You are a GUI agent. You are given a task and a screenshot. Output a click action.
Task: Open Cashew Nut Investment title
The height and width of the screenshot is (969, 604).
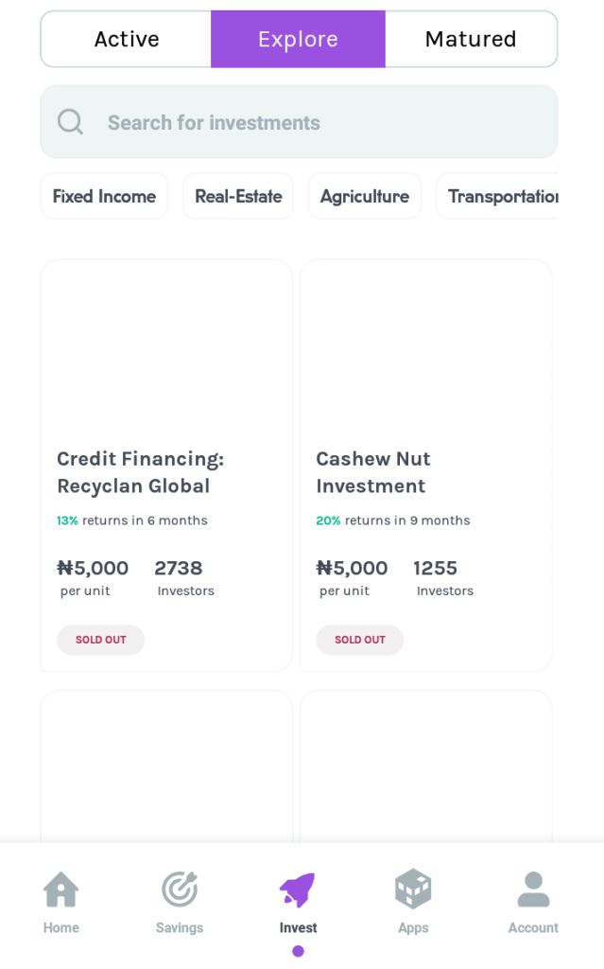(373, 472)
